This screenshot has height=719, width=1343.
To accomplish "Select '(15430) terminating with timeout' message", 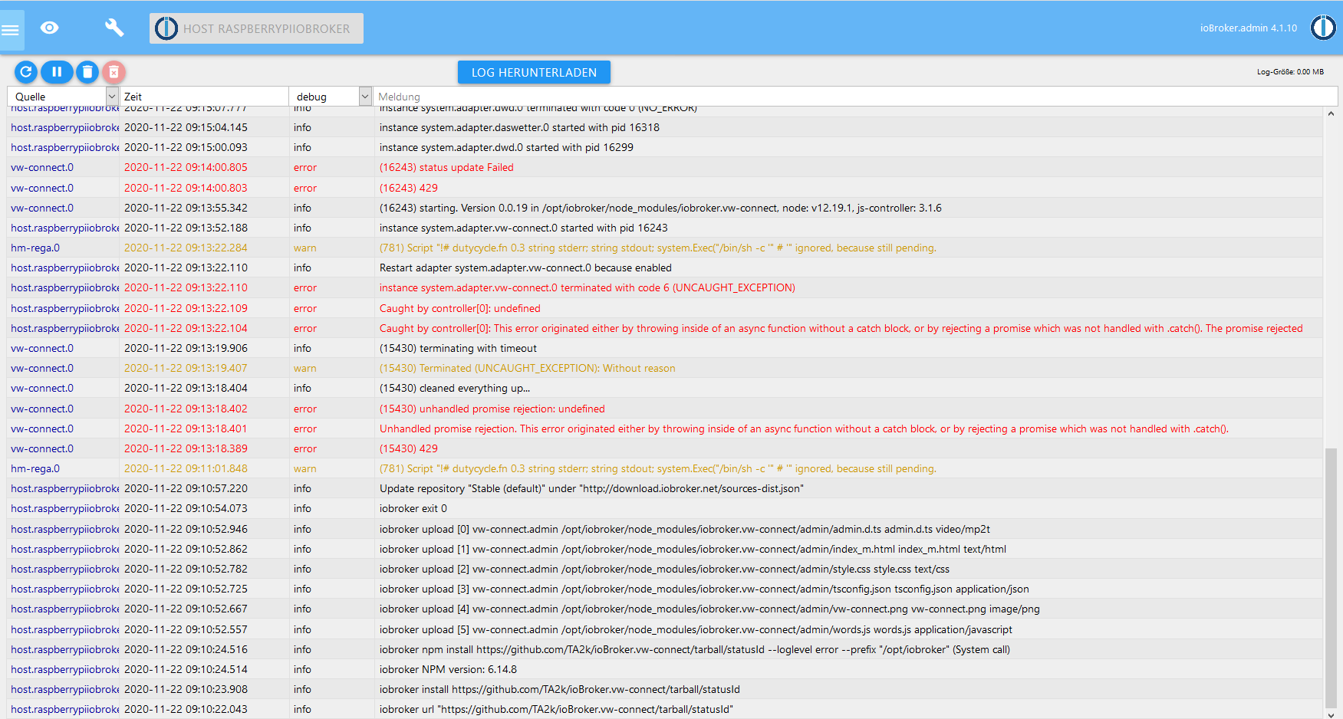I will coord(458,348).
